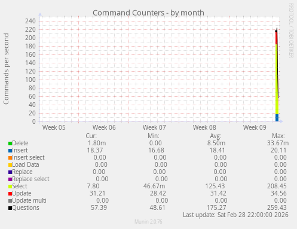Screen dimensions: 297x229
Task: Click the Questions max value 259.43
Action: 277,207
